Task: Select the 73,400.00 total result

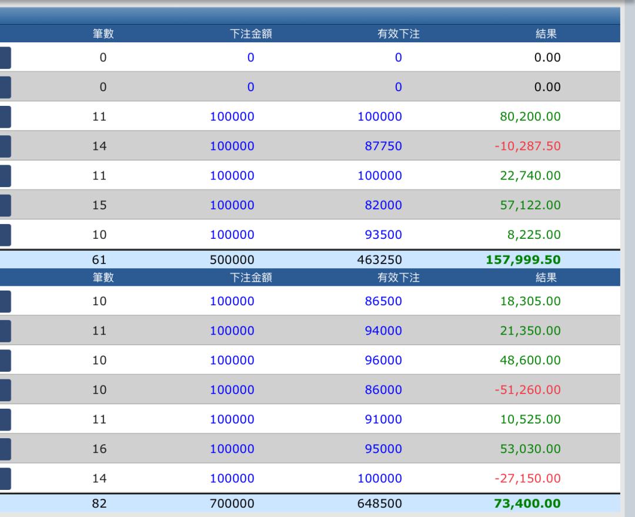Action: tap(527, 503)
